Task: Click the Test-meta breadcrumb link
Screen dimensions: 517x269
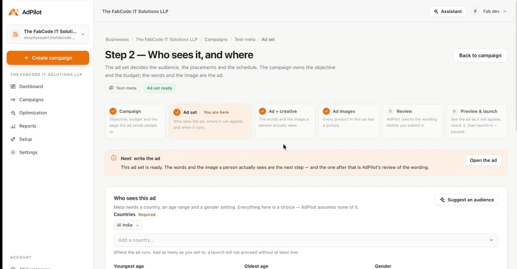Action: coord(245,40)
